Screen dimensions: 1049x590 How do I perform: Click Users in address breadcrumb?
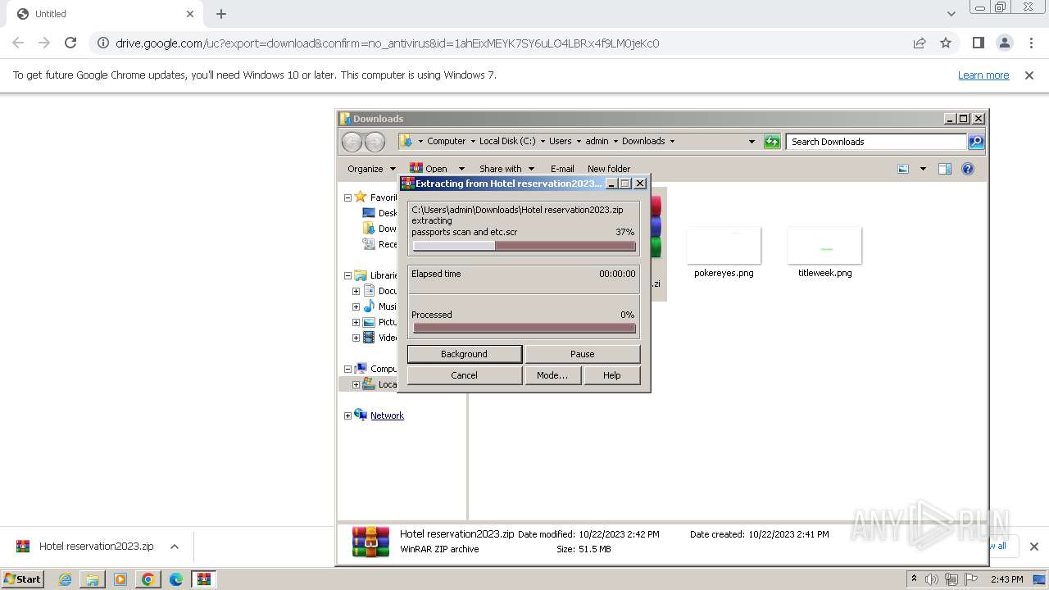tap(561, 141)
